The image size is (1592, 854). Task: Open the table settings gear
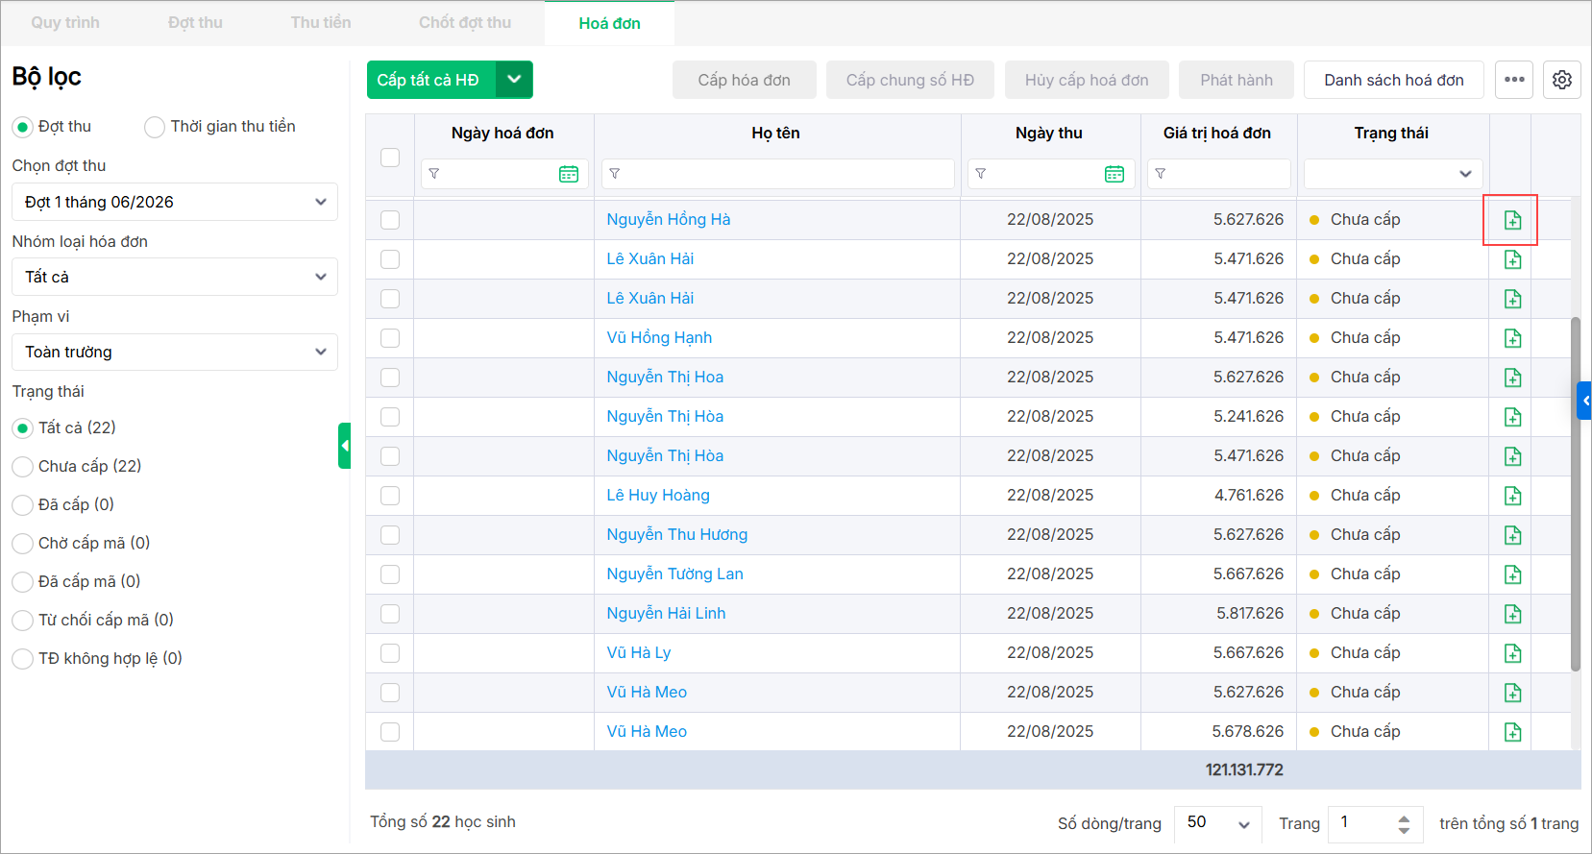pyautogui.click(x=1562, y=80)
